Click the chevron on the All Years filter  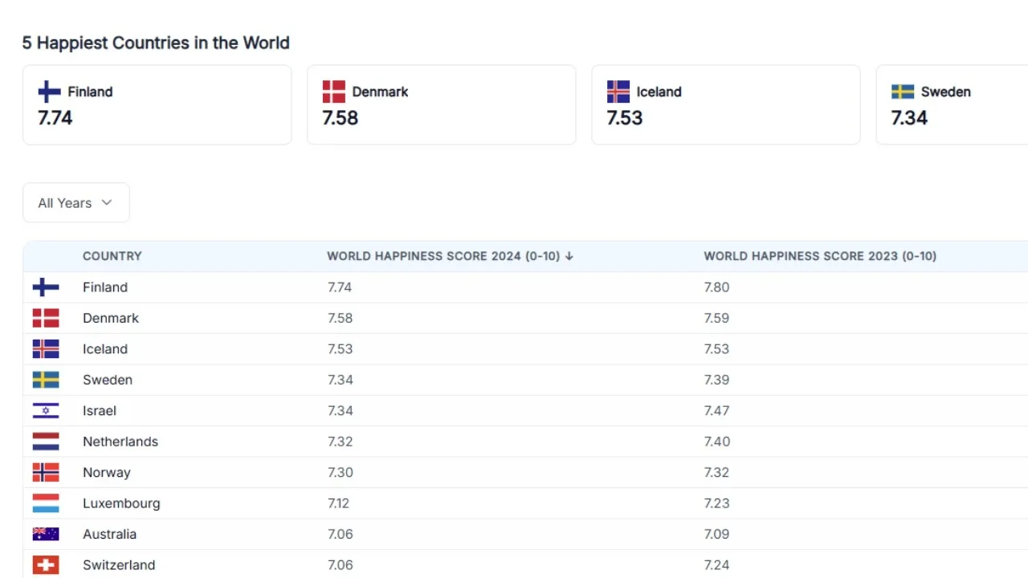[108, 202]
